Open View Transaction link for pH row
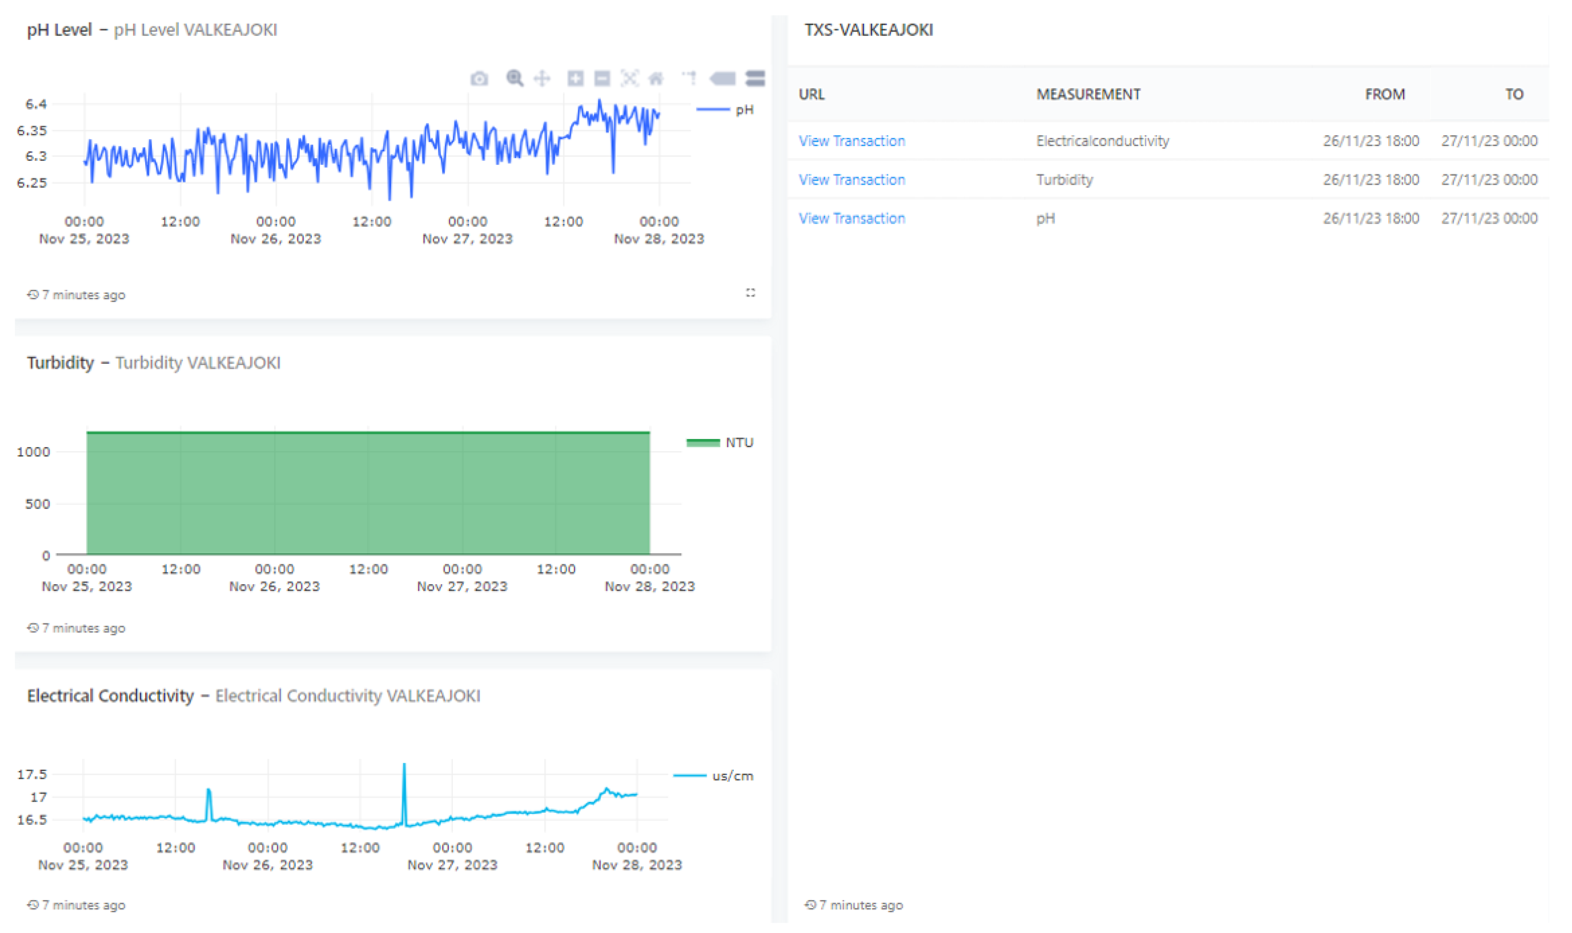Image resolution: width=1572 pixels, height=933 pixels. point(852,219)
